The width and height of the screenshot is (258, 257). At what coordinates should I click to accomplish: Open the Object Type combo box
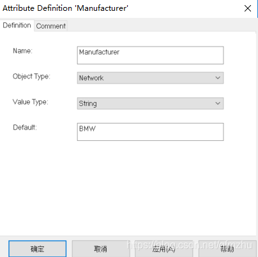(150, 78)
